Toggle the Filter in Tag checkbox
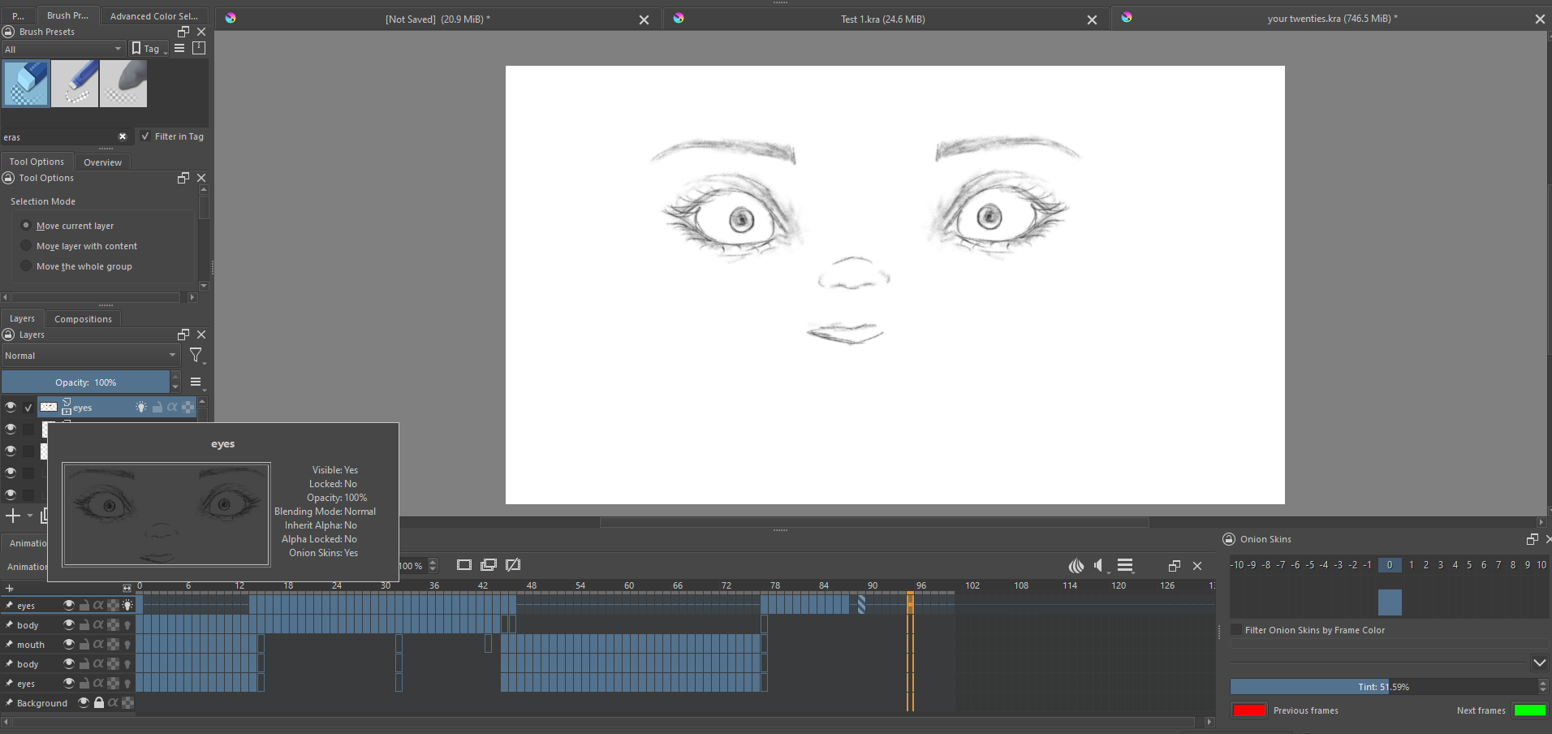The image size is (1552, 734). point(145,136)
